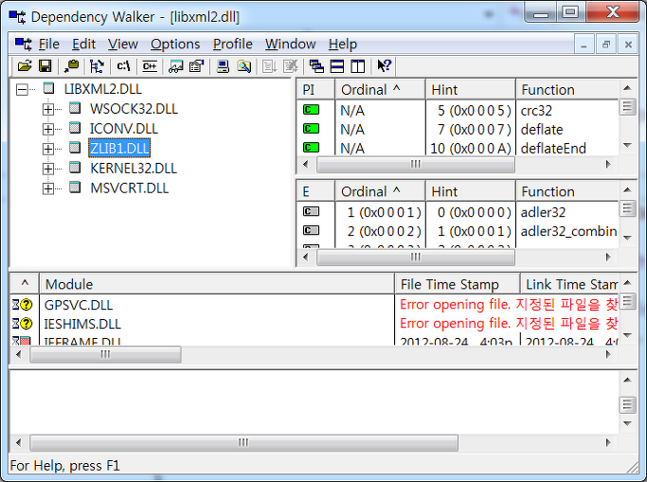The height and width of the screenshot is (482, 647).
Task: Click the exports pane down scroll arrow
Action: click(627, 238)
